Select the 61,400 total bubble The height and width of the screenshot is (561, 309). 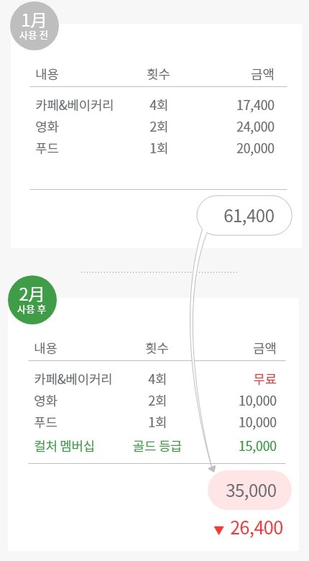pos(244,215)
